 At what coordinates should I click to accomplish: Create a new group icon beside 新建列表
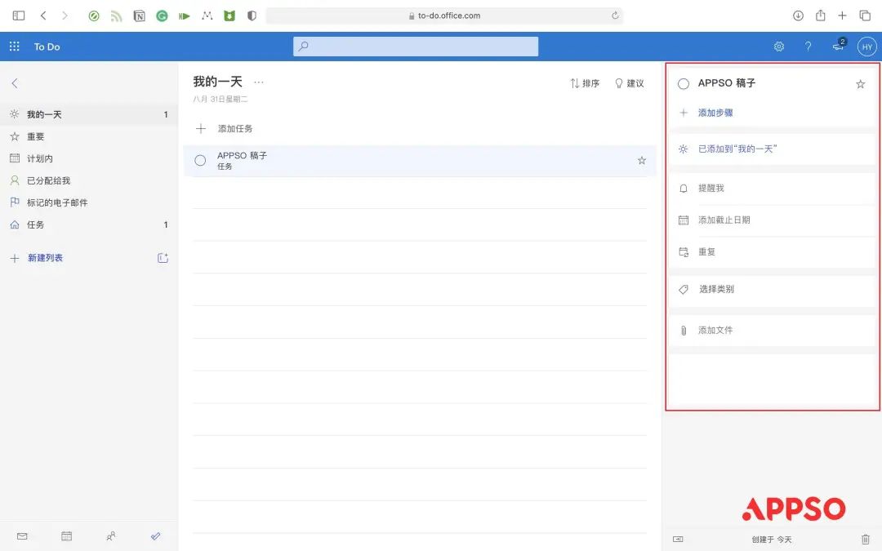(x=163, y=258)
